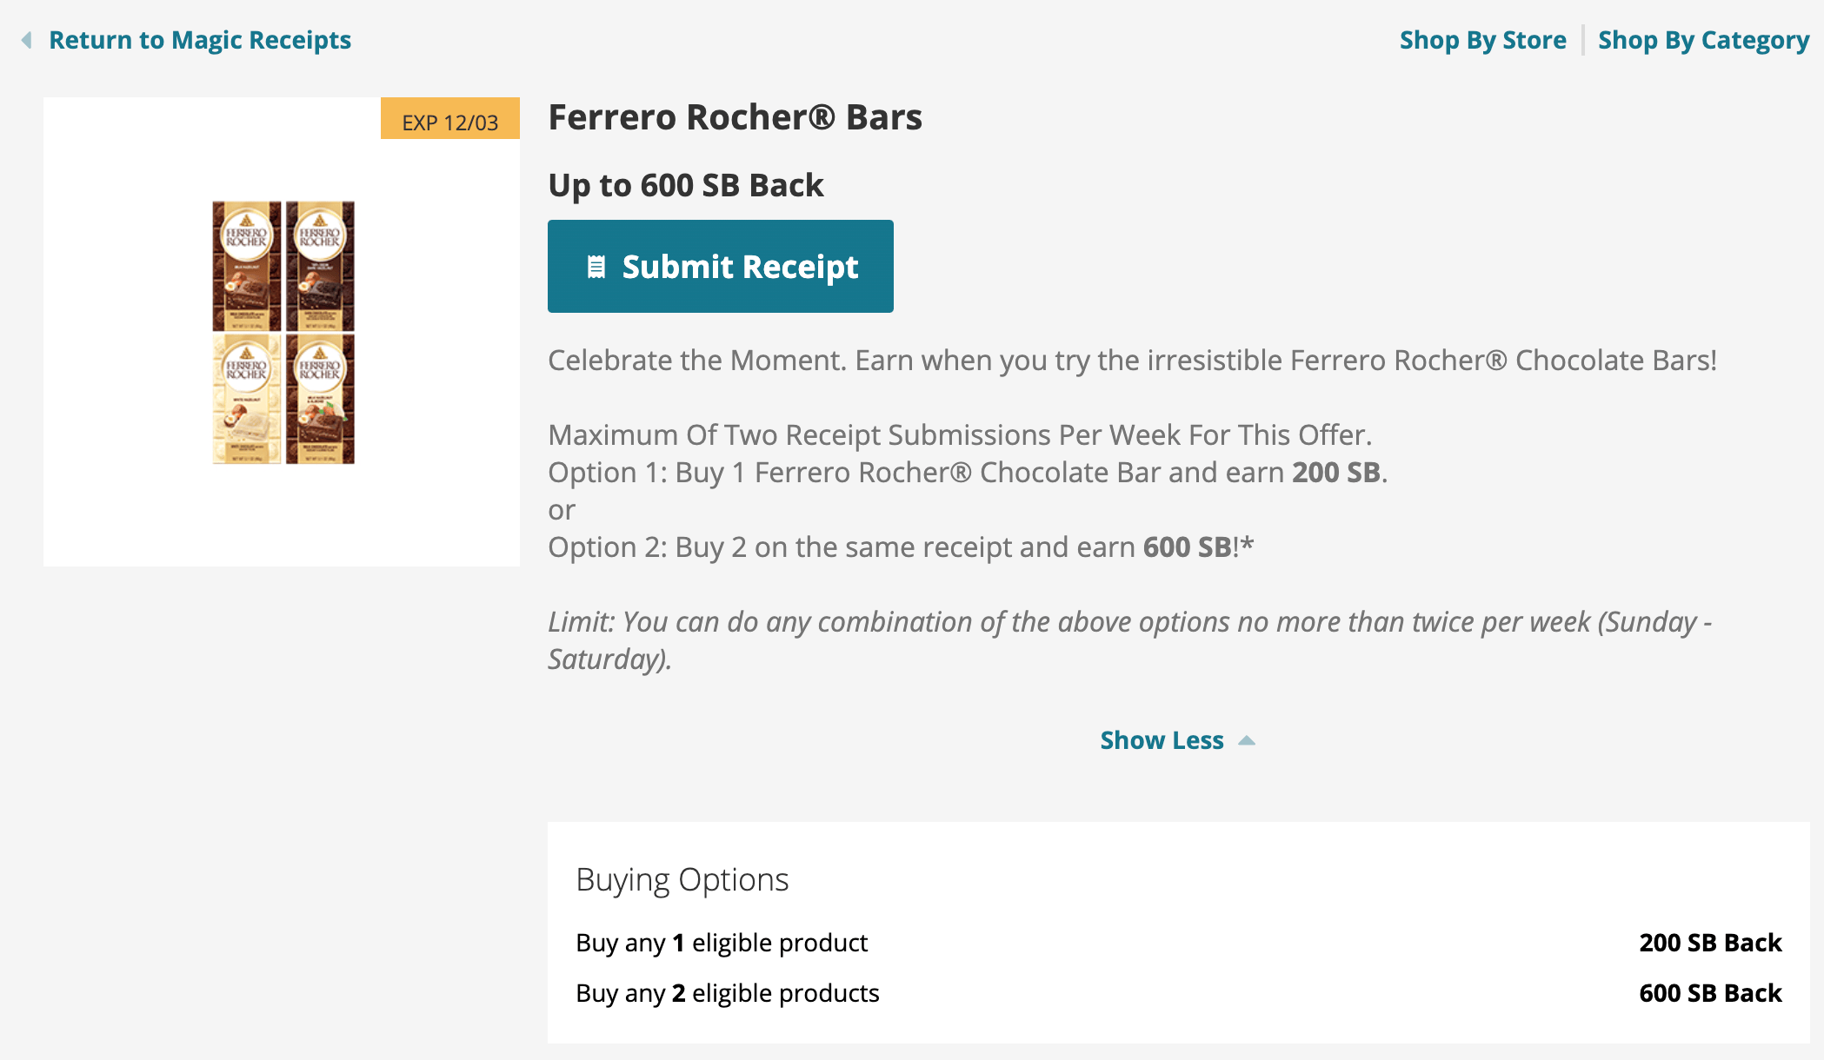
Task: Open the Shop By Category section
Action: pos(1703,40)
